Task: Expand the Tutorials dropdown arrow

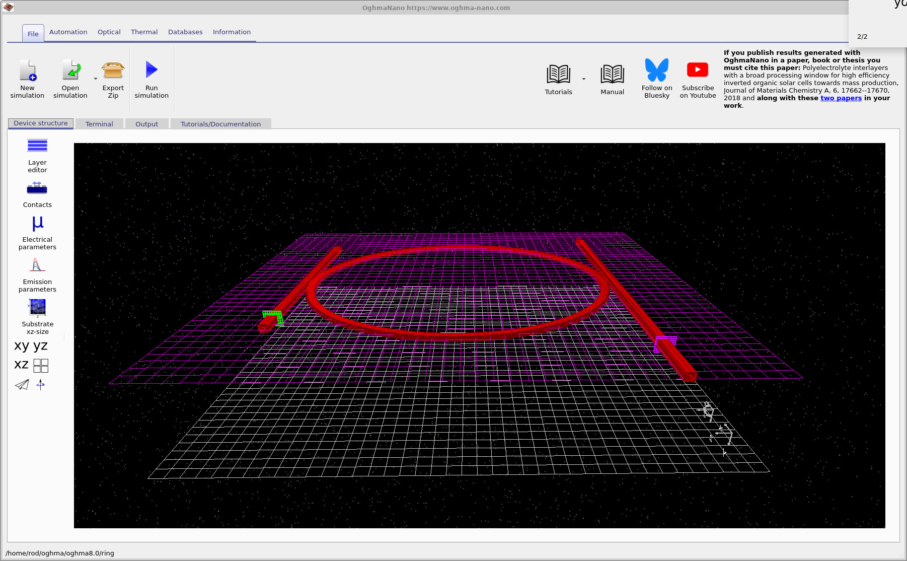Action: pyautogui.click(x=583, y=80)
